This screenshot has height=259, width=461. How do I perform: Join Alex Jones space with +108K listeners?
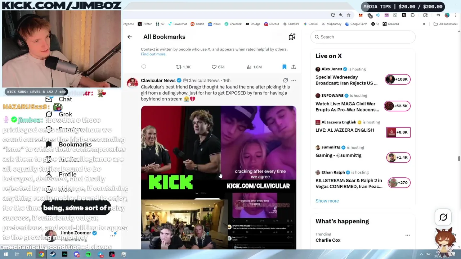coord(398,79)
